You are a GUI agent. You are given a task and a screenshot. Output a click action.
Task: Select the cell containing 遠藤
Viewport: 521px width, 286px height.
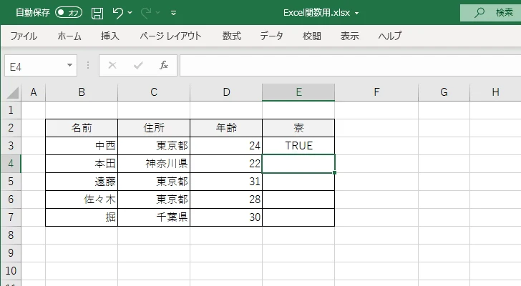pos(82,182)
